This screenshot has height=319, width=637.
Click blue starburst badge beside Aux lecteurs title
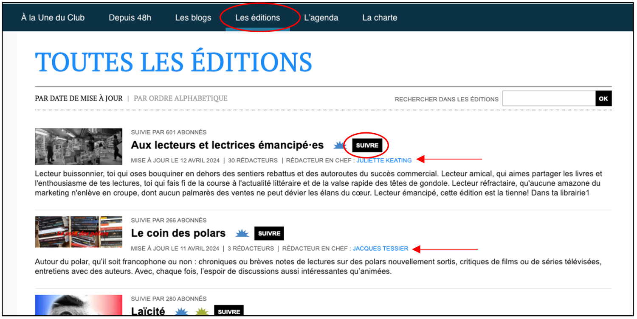click(340, 146)
